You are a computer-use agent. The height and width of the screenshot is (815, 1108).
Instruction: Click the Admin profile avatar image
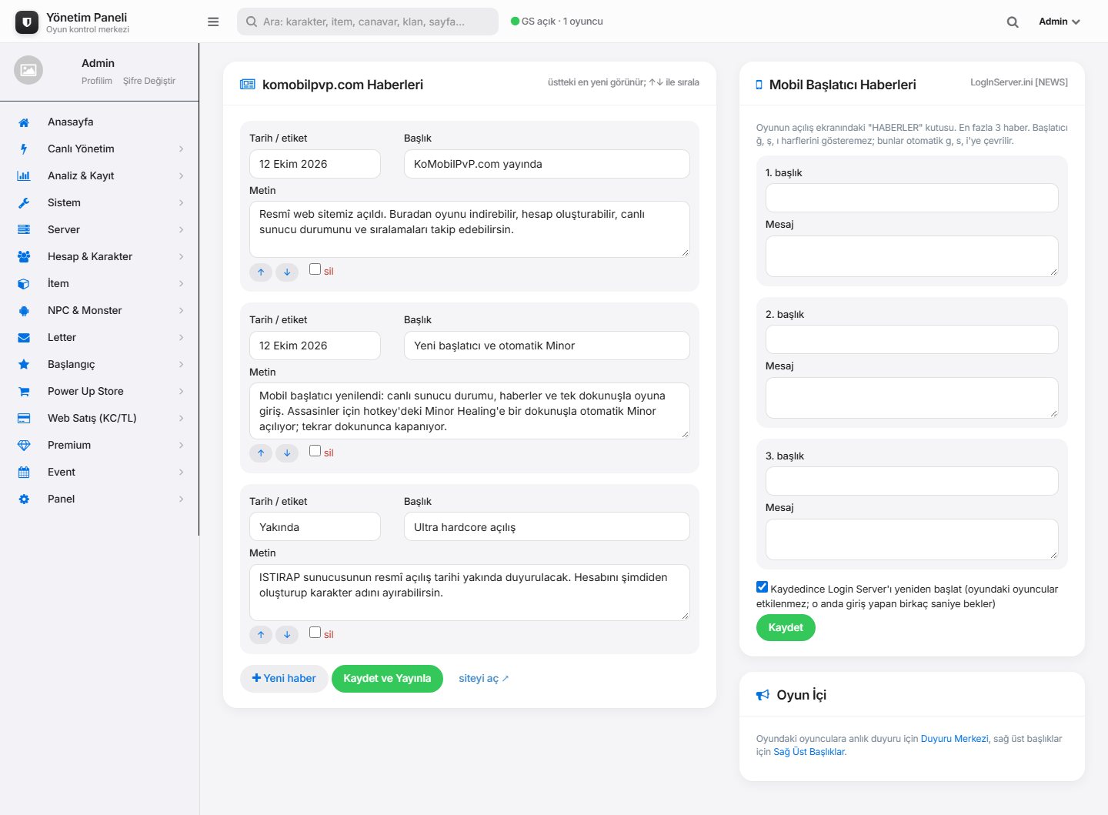tap(28, 70)
